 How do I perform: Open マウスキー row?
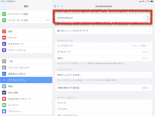click(x=104, y=109)
